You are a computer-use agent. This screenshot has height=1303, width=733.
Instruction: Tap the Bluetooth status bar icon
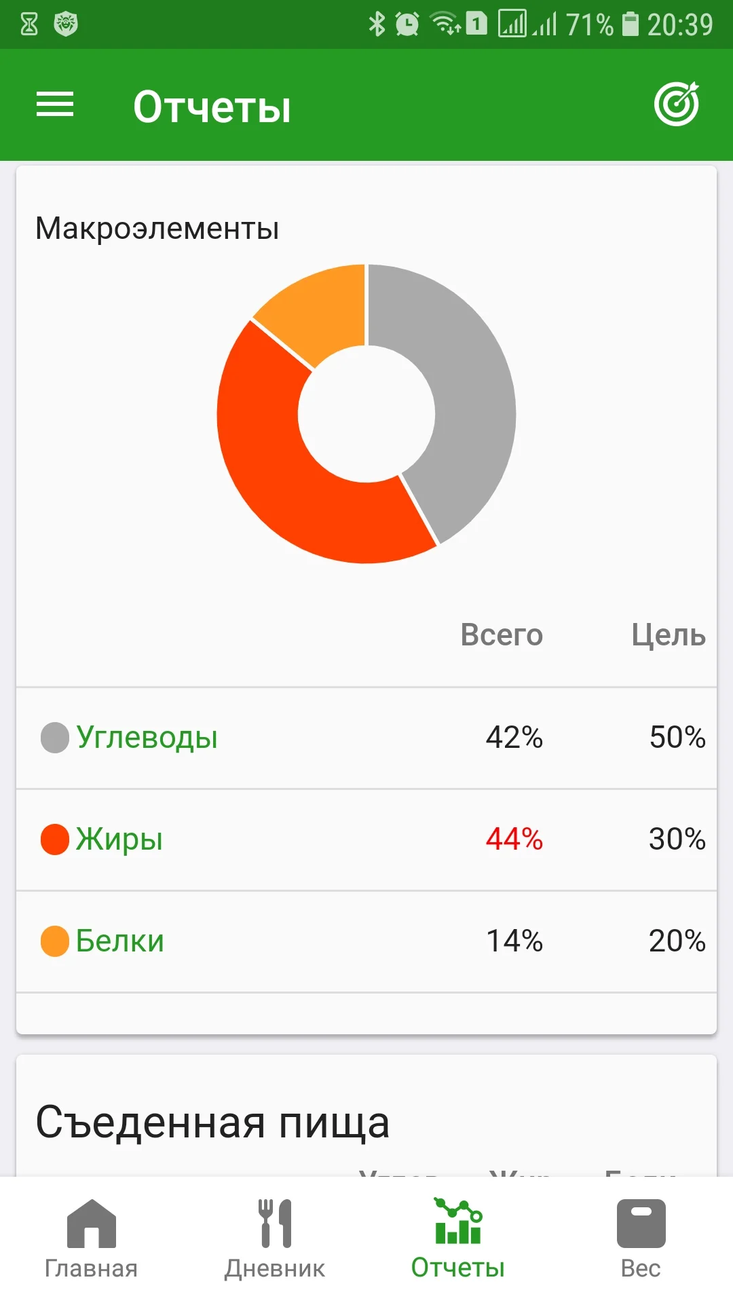coord(377,24)
